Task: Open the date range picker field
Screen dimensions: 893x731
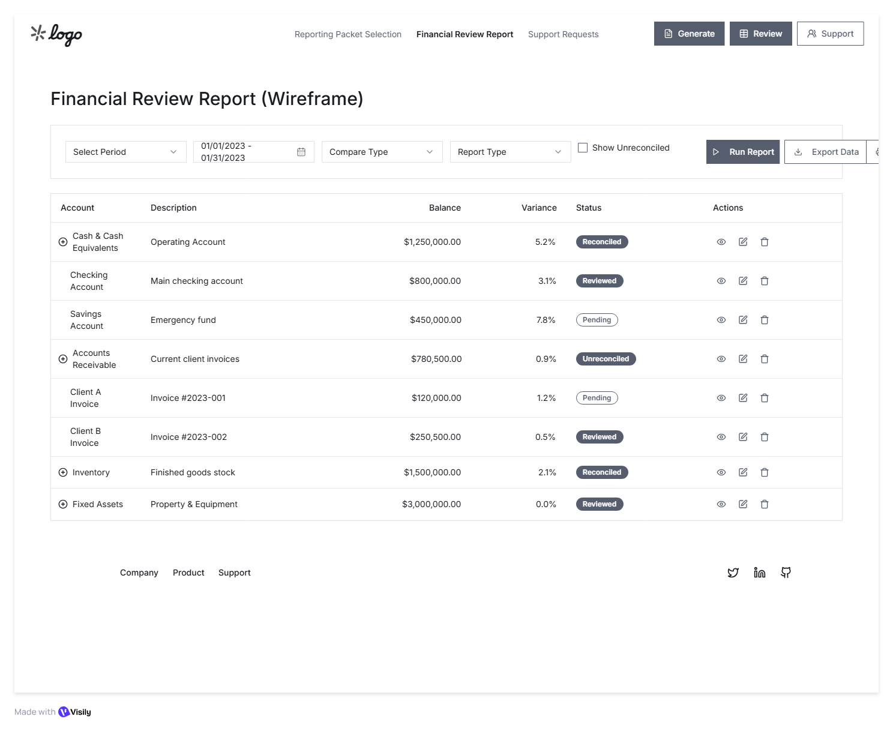Action: pyautogui.click(x=253, y=152)
